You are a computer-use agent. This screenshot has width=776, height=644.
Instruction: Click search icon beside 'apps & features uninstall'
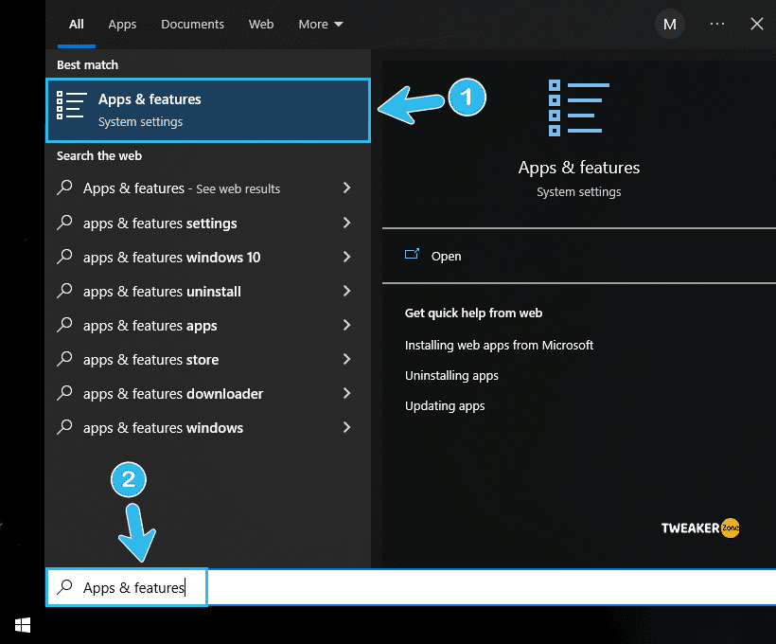tap(65, 291)
